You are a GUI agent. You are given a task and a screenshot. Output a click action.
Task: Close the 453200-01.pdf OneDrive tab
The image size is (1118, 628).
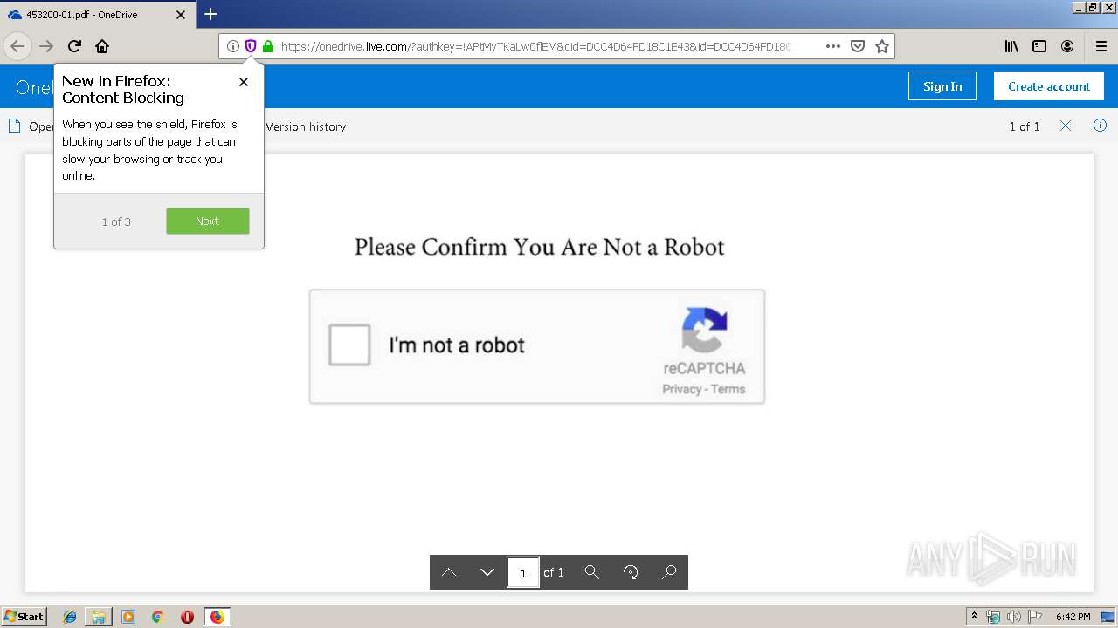coord(181,15)
